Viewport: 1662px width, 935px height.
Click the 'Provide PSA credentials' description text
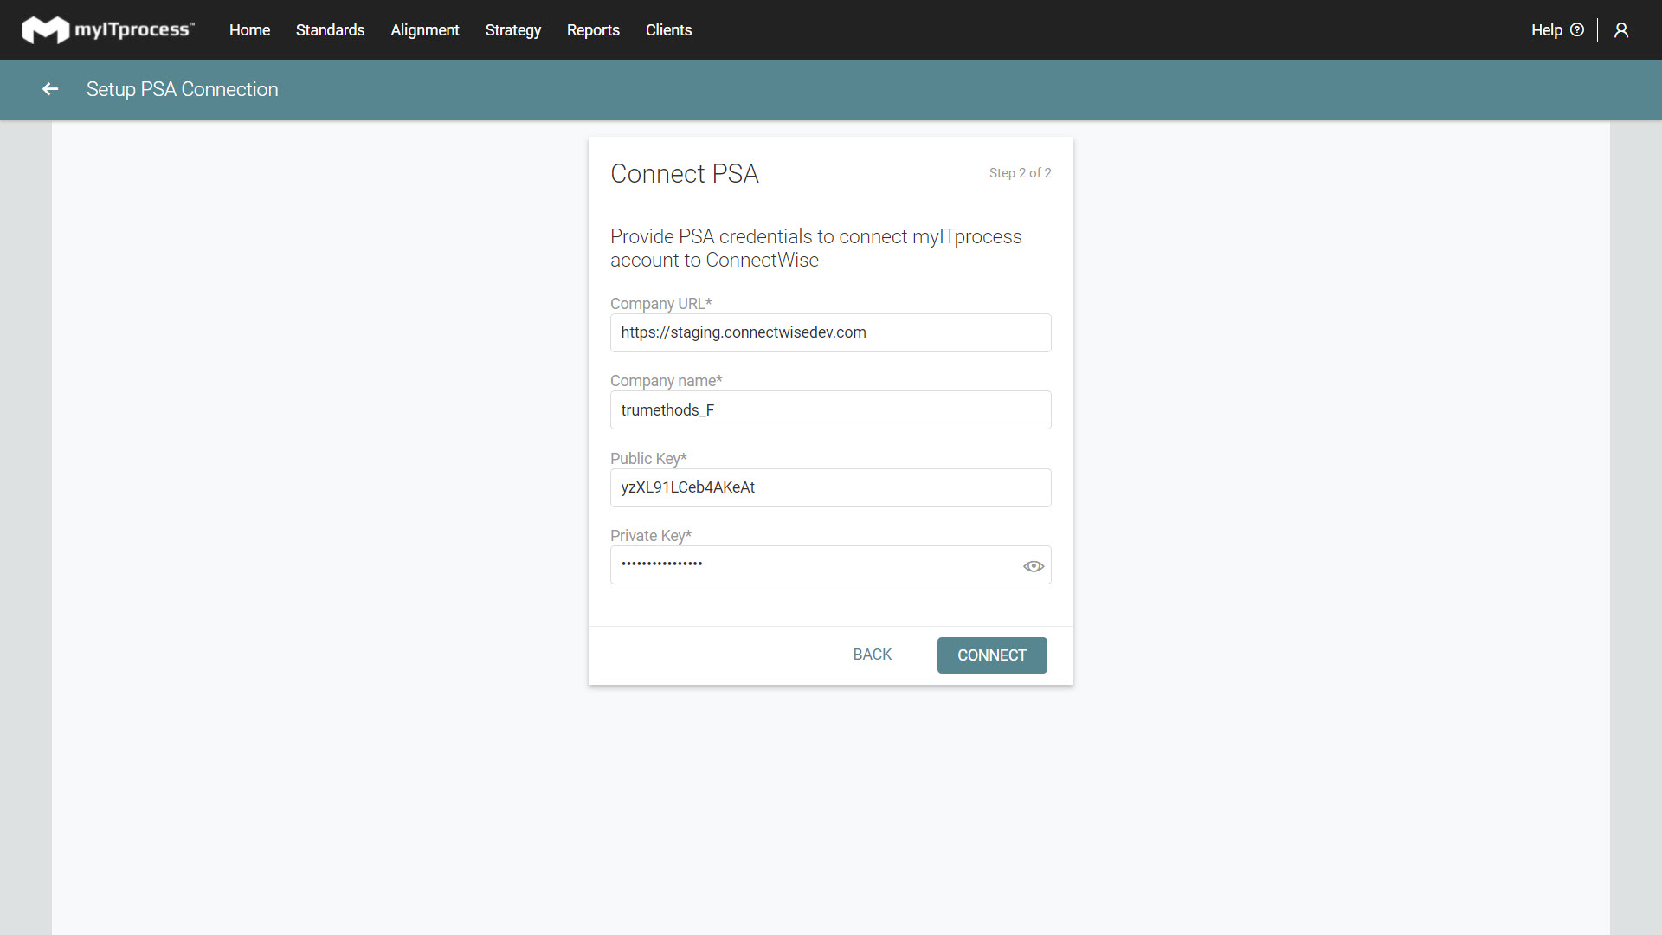tap(816, 248)
